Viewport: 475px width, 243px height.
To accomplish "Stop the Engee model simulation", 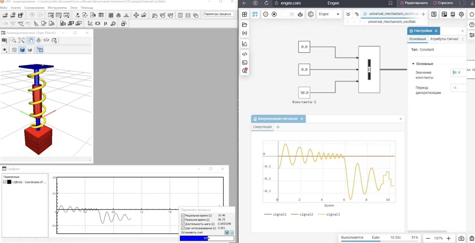I will 274,14.
